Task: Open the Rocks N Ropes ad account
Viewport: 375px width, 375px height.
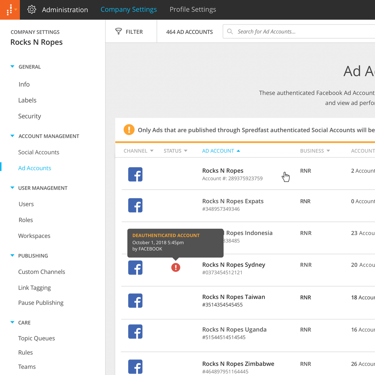Action: (x=223, y=171)
